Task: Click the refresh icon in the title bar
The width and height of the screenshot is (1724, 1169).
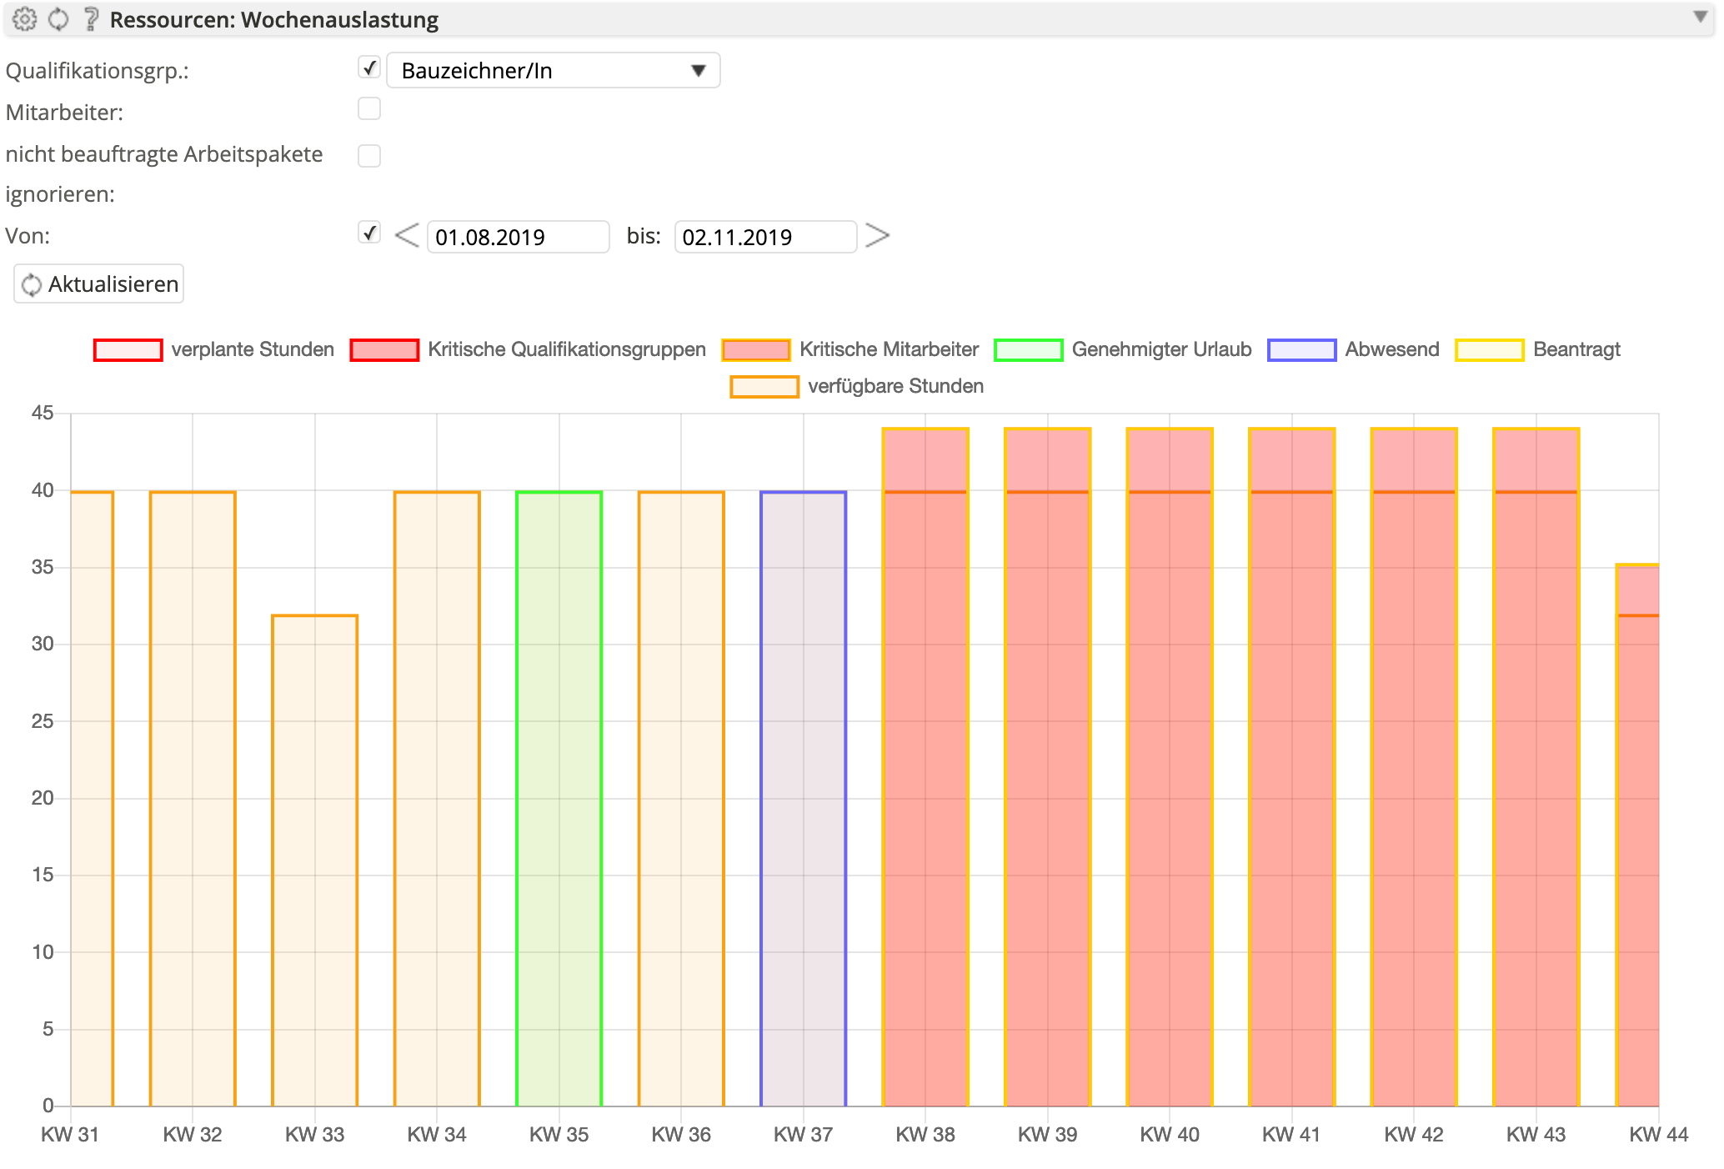Action: 58,18
